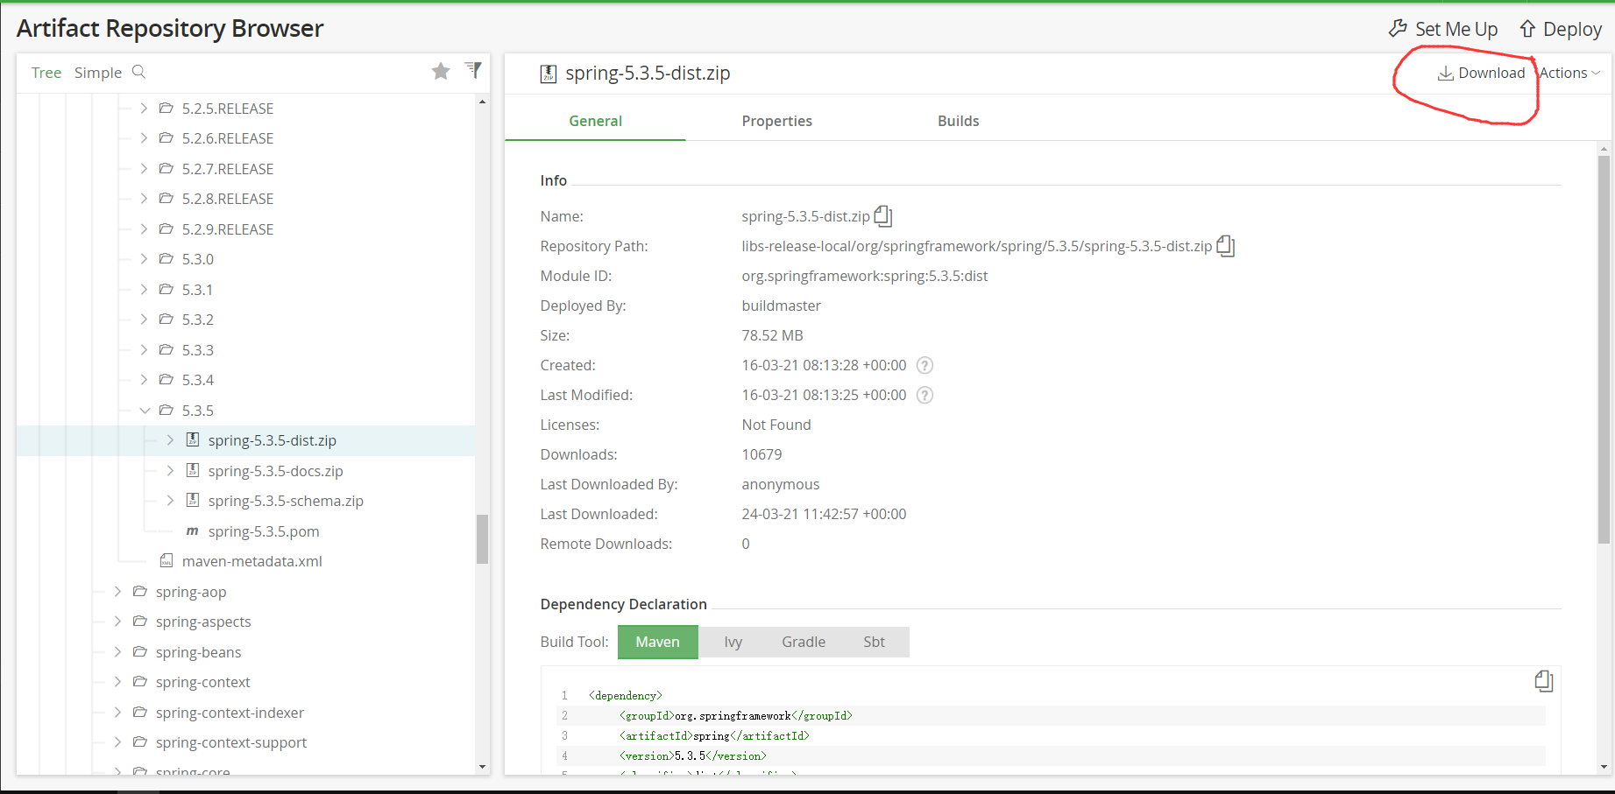This screenshot has height=794, width=1615.
Task: Copy the artifact name with clipboard icon
Action: click(x=883, y=216)
